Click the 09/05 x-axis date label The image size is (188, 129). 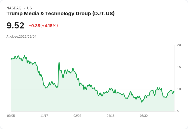tap(11, 116)
